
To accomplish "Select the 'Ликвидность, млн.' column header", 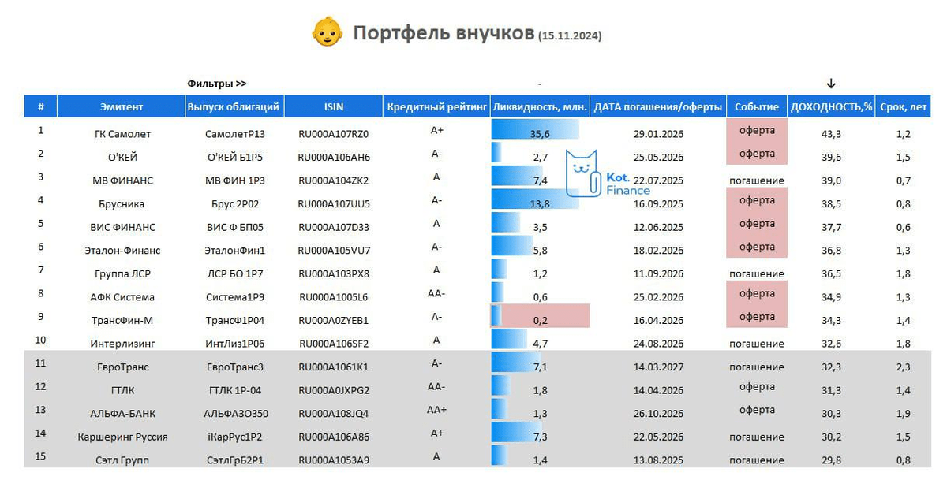I will [x=540, y=107].
